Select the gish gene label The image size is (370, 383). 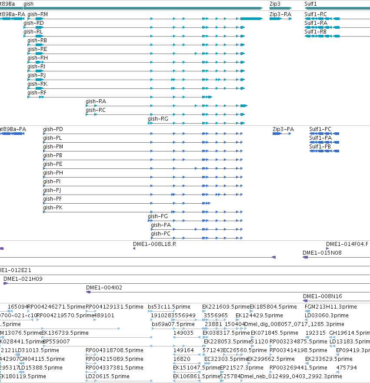tap(28, 4)
